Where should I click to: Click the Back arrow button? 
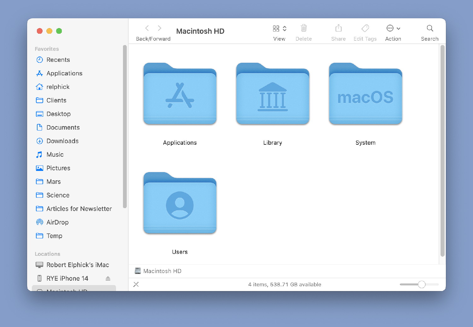[x=147, y=28]
